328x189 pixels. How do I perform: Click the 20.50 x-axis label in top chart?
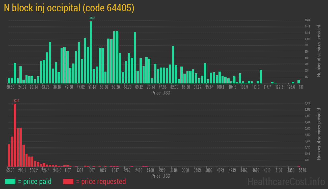10,87
